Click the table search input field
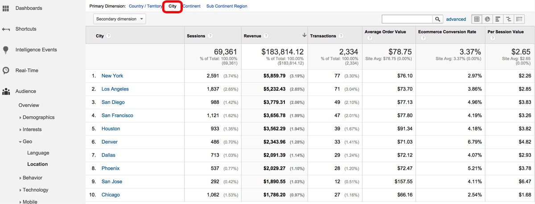 point(407,19)
